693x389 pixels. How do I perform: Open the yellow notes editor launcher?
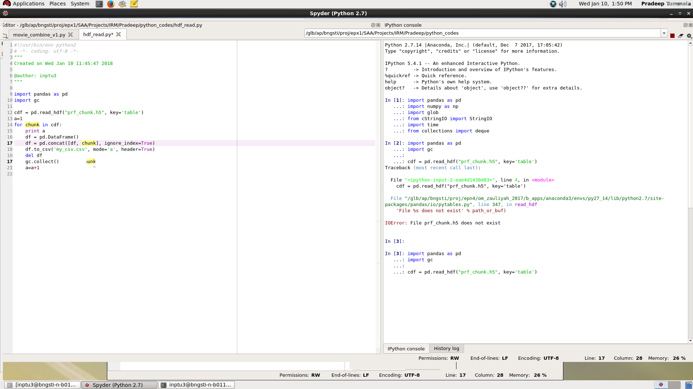coord(134,4)
